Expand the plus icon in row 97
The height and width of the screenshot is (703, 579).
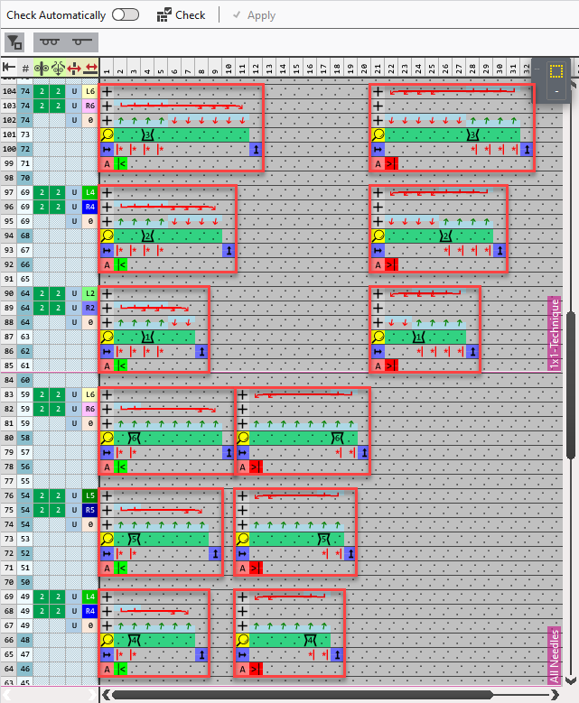click(107, 192)
